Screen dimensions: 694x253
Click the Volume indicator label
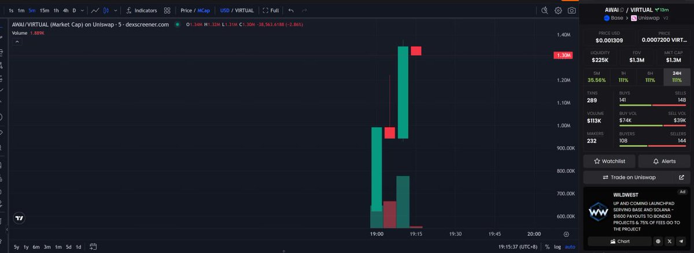click(20, 33)
